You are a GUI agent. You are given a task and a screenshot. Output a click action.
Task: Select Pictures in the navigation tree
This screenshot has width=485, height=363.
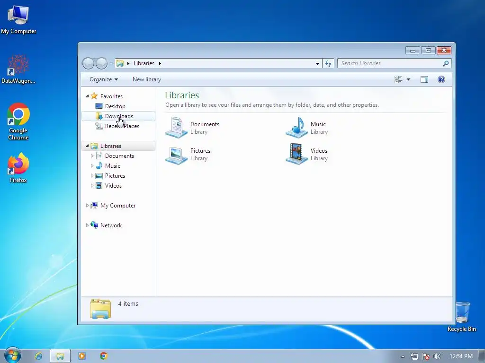coord(115,176)
